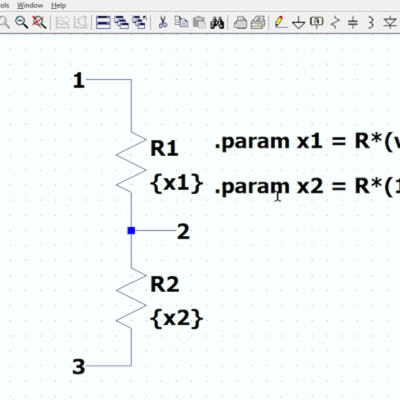
Task: Open the Help menu
Action: (59, 5)
